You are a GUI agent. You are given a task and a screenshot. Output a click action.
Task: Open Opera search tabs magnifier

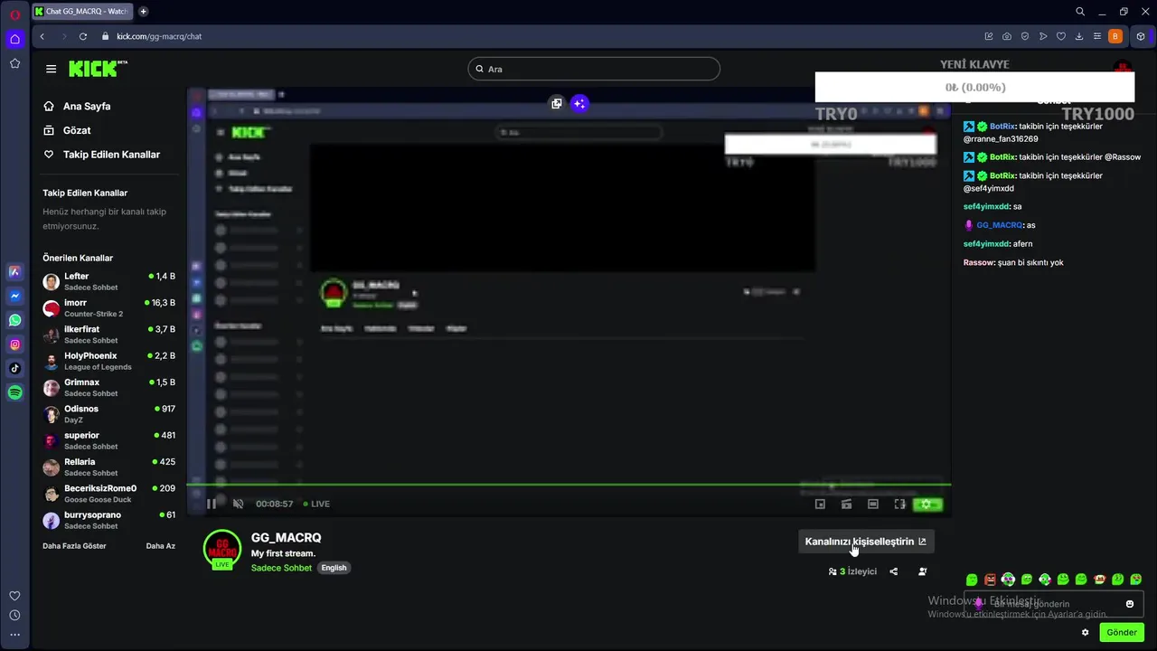point(1080,12)
